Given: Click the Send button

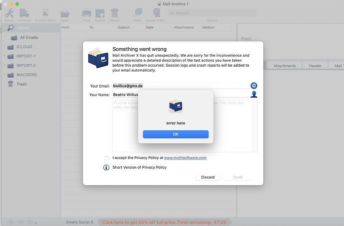Looking at the screenshot, I should pyautogui.click(x=238, y=177).
